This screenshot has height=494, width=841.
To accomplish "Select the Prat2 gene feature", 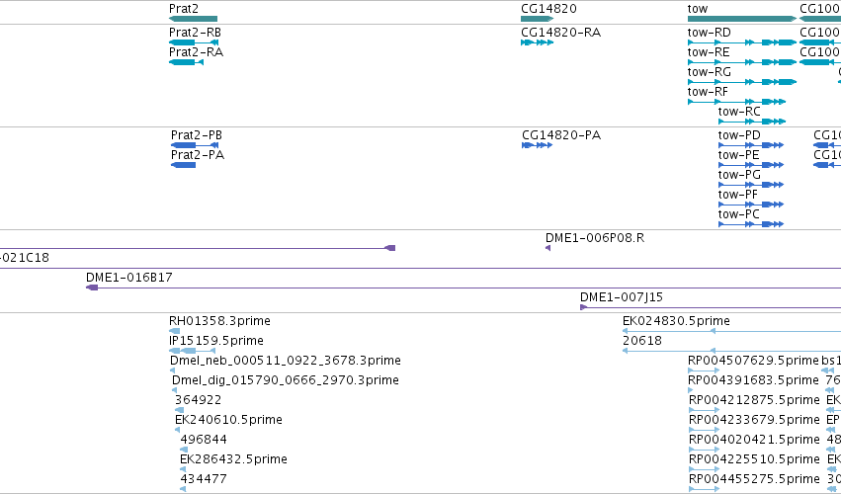I will (193, 19).
